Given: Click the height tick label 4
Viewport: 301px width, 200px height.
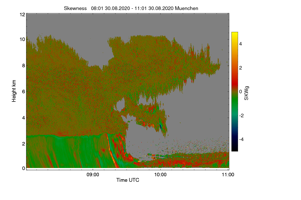Looking at the screenshot, I should [x=23, y=118].
